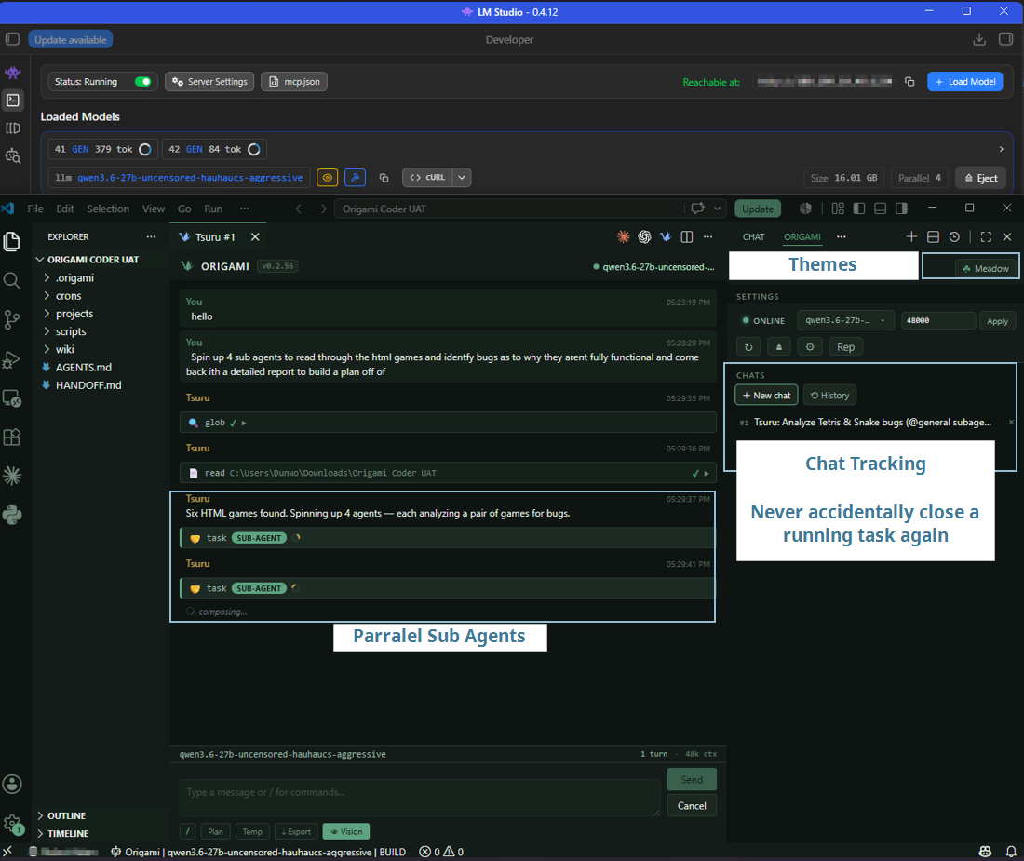Open the qwen3.6-27b model dropdown in Settings
1024x861 pixels.
845,320
